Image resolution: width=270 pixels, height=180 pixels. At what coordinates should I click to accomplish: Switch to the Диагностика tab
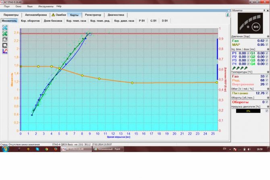click(x=116, y=14)
